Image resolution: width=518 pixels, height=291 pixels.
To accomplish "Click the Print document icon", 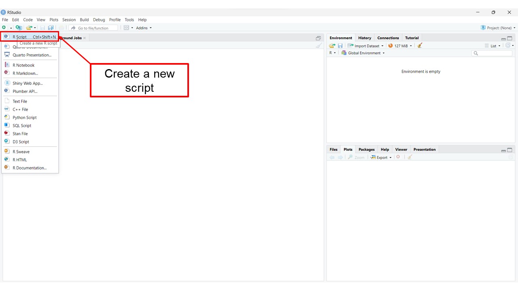I will pos(62,28).
